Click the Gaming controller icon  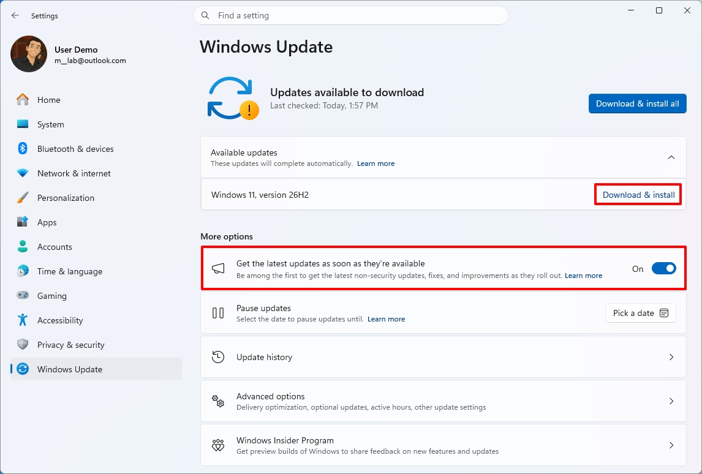(23, 295)
